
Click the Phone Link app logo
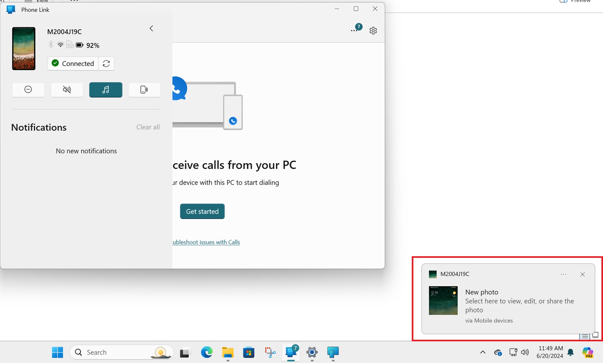point(11,9)
